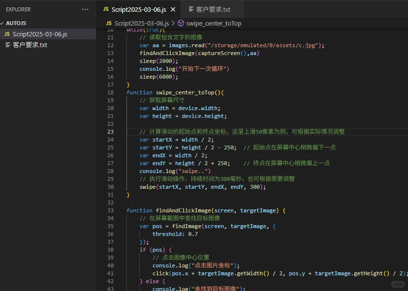Click threshold: 0.7 option
The height and width of the screenshot is (291, 408).
pyautogui.click(x=175, y=234)
